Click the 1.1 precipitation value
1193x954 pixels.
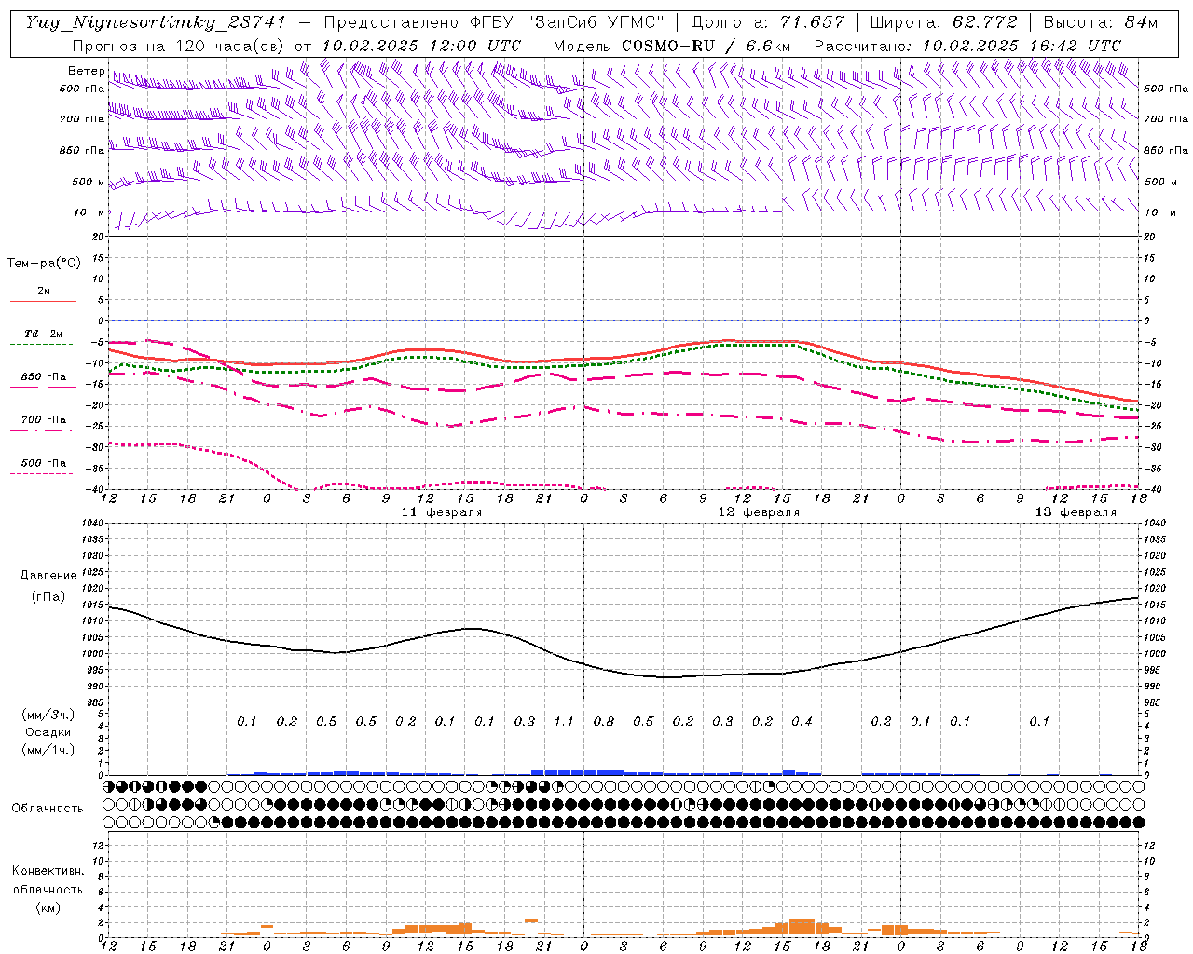tap(564, 721)
